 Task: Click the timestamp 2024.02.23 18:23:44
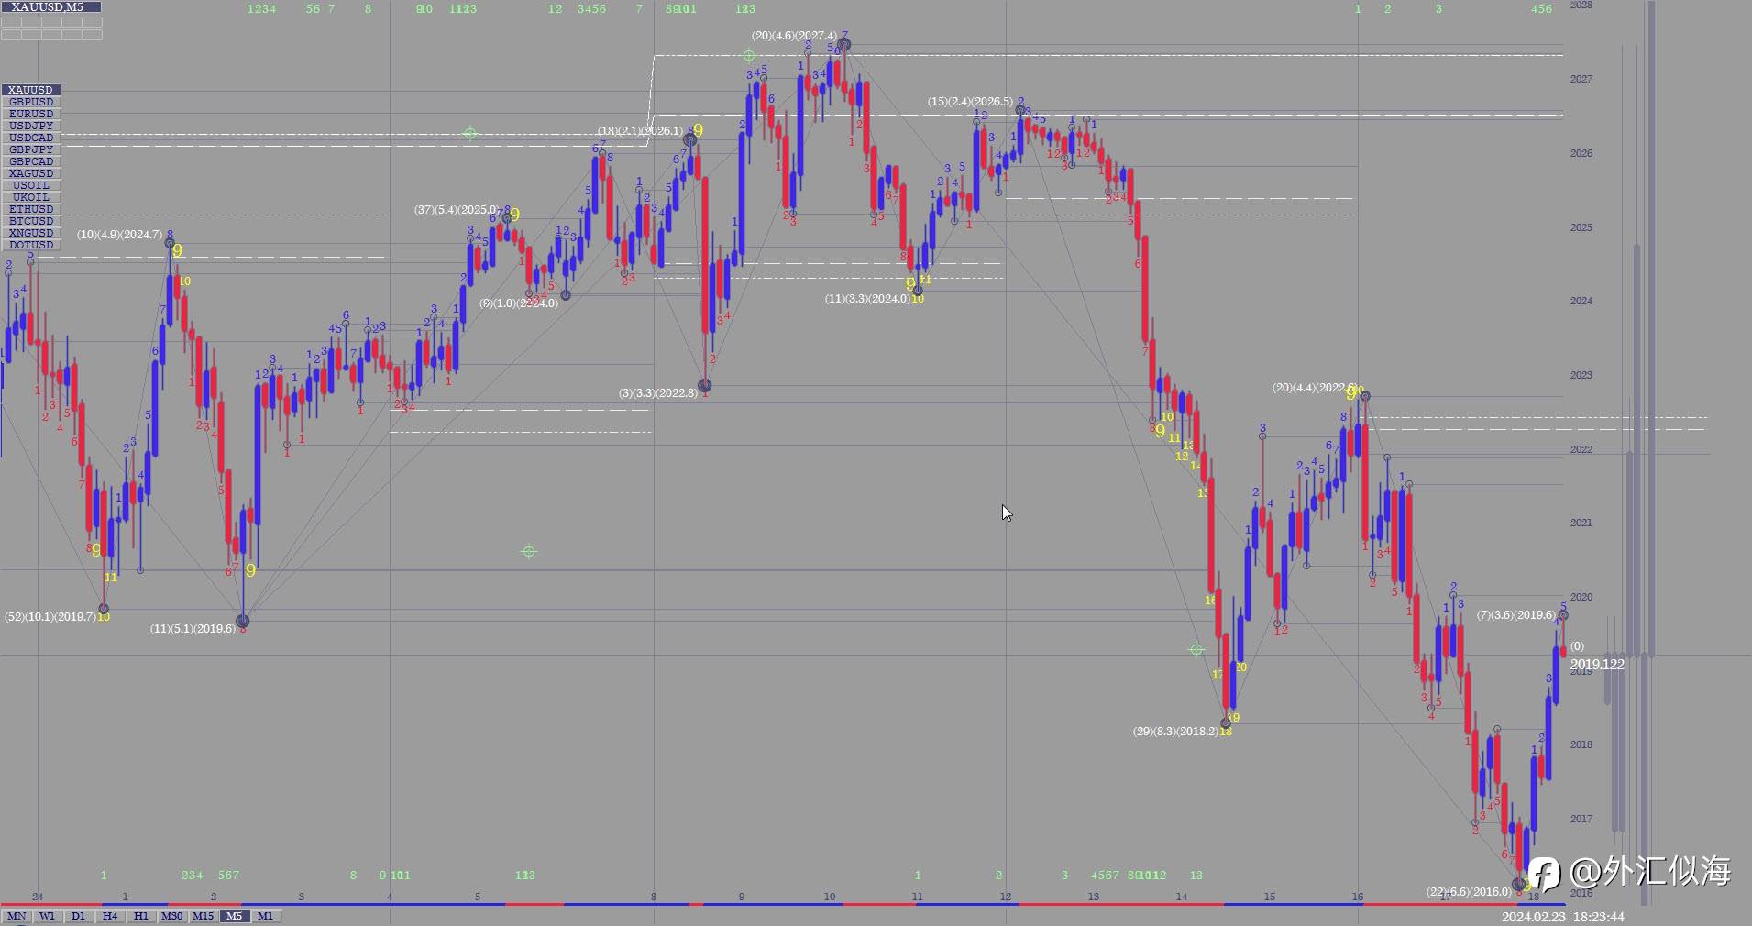click(x=1563, y=917)
